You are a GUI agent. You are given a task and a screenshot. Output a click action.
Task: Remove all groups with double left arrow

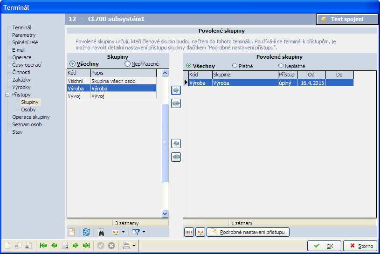click(176, 157)
